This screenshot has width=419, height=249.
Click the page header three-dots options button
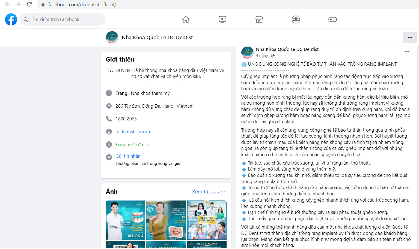click(x=410, y=37)
